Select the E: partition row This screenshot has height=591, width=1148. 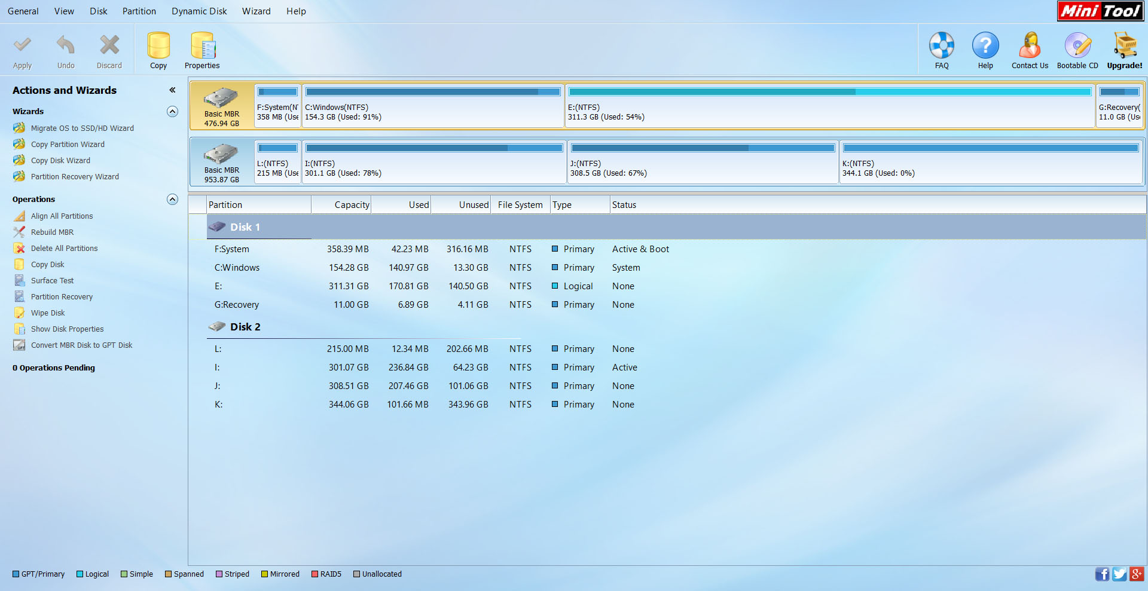pyautogui.click(x=676, y=286)
